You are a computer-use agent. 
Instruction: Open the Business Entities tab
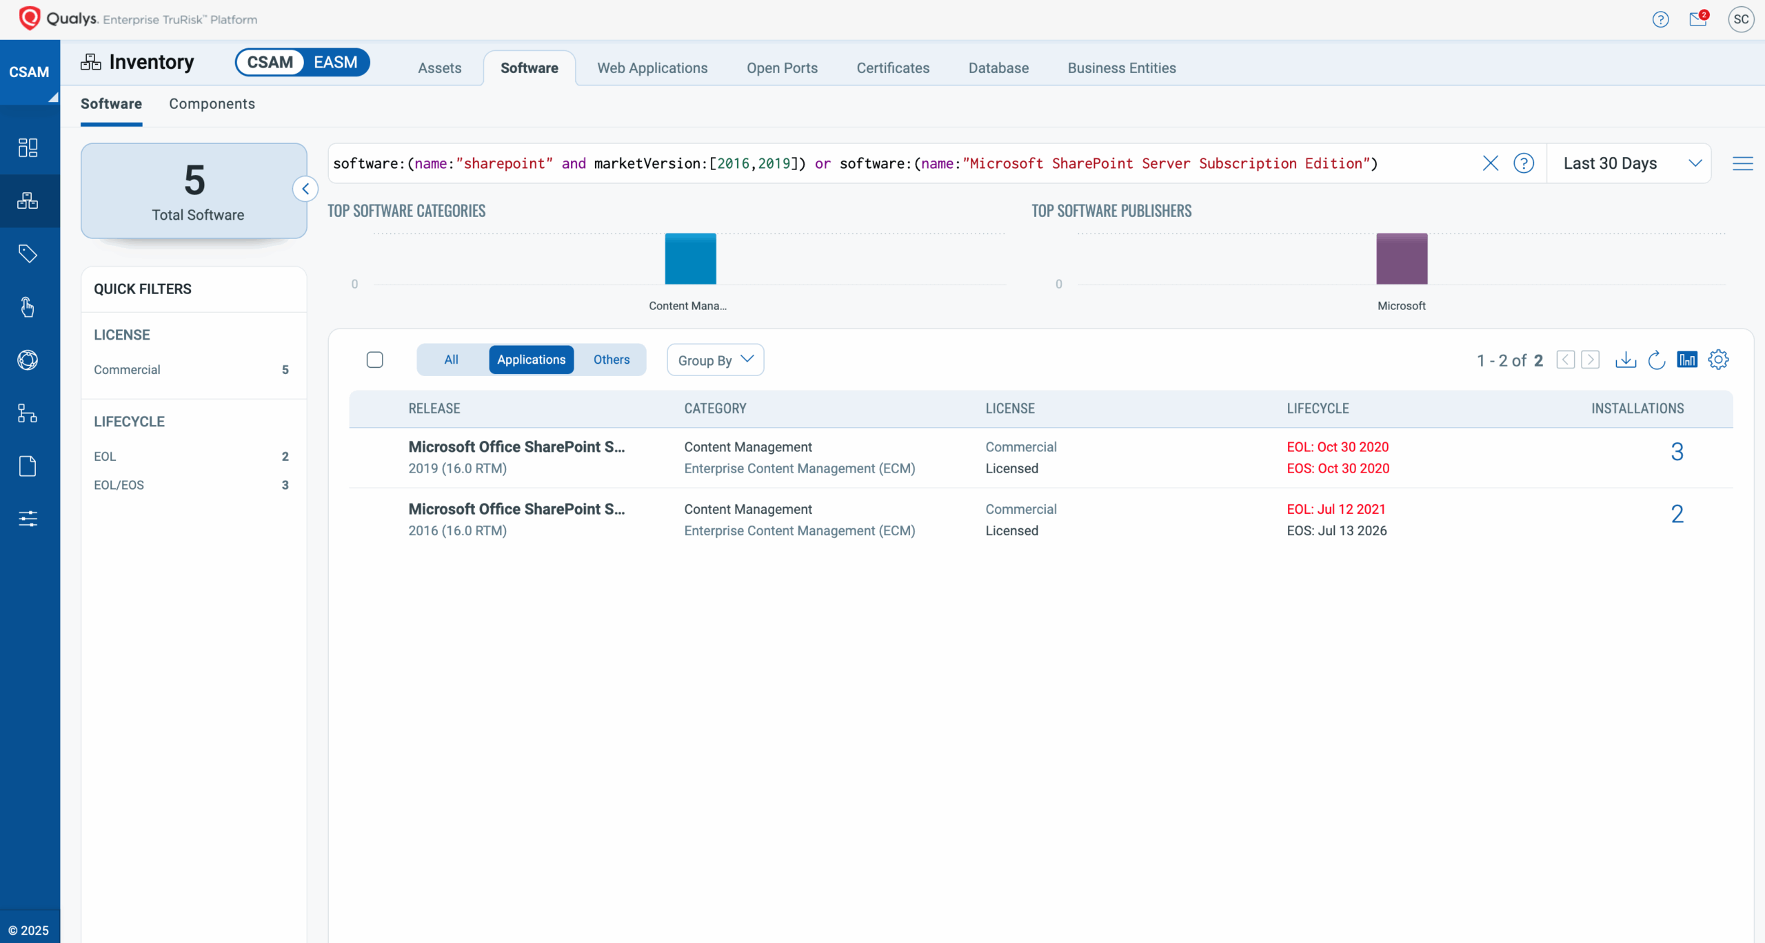(x=1122, y=68)
